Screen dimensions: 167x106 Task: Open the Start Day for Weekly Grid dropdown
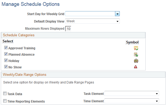(118, 14)
